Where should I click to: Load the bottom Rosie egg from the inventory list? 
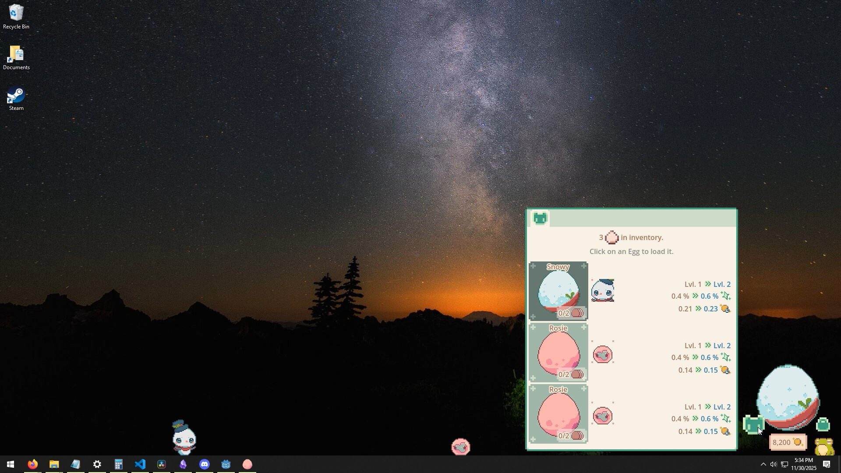tap(558, 413)
